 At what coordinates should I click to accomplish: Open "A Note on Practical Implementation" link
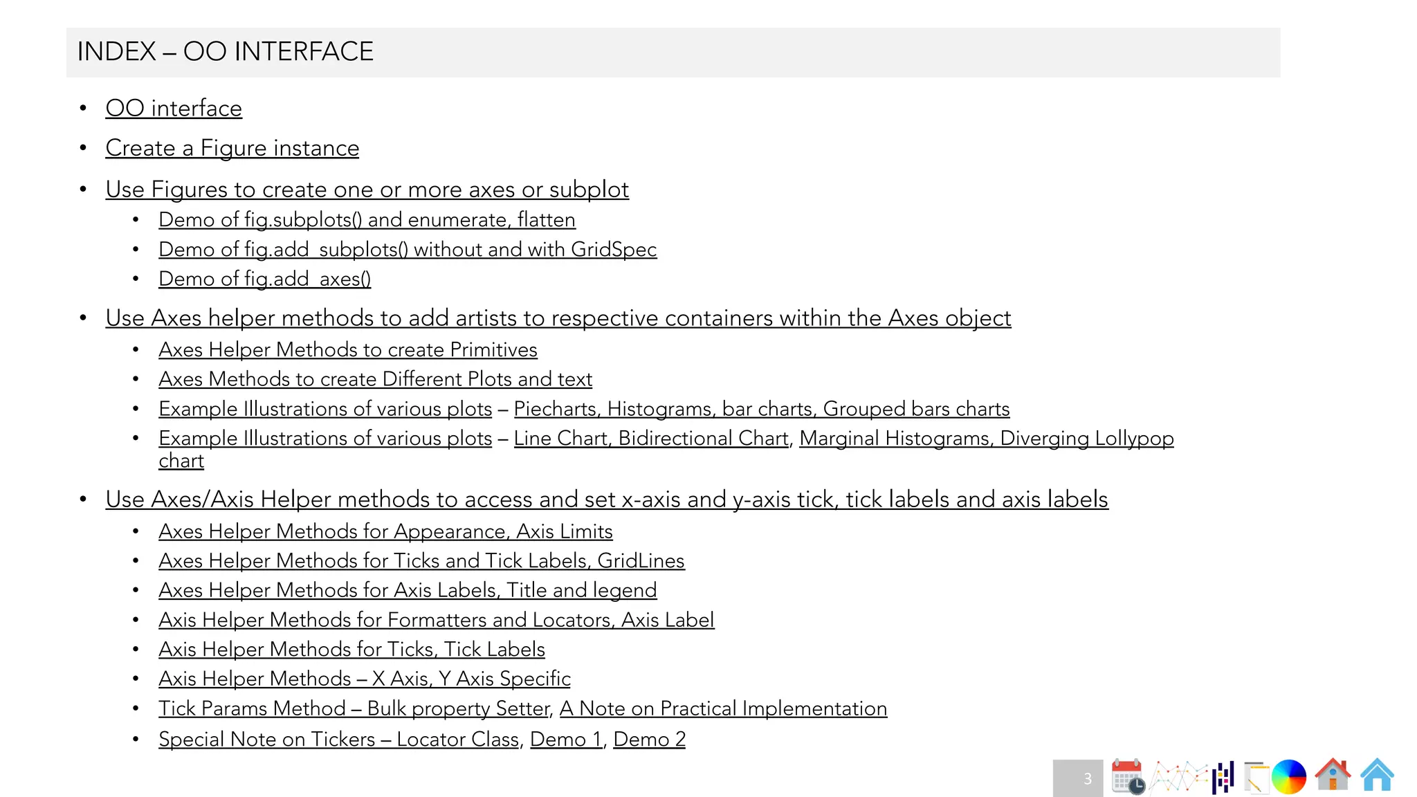[x=723, y=708]
